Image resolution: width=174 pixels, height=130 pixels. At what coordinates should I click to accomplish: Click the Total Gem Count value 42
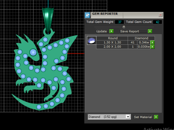tap(157, 22)
